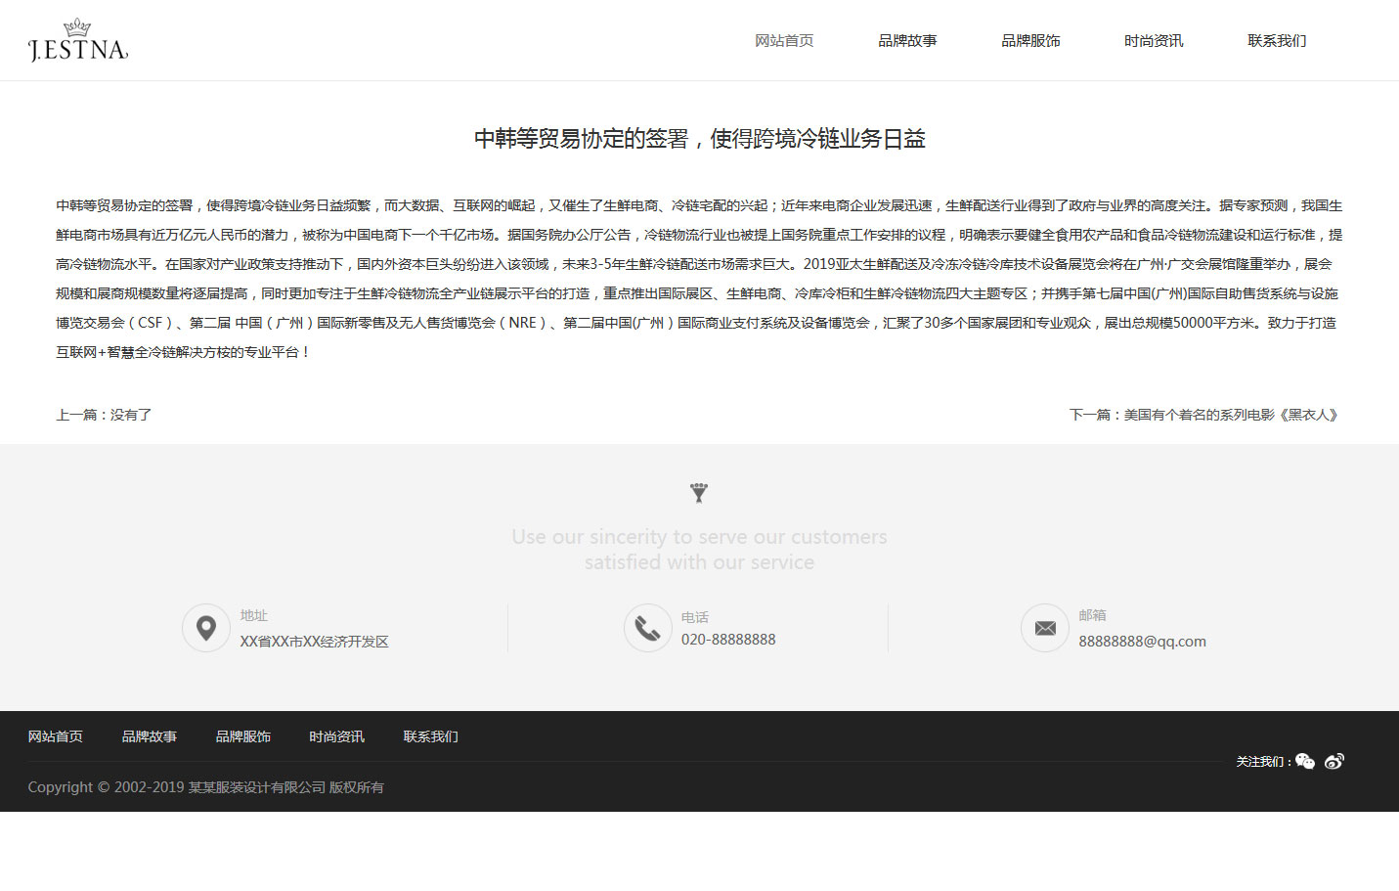1399x891 pixels.
Task: Open next article link about 黑衣人
Action: click(x=1203, y=415)
